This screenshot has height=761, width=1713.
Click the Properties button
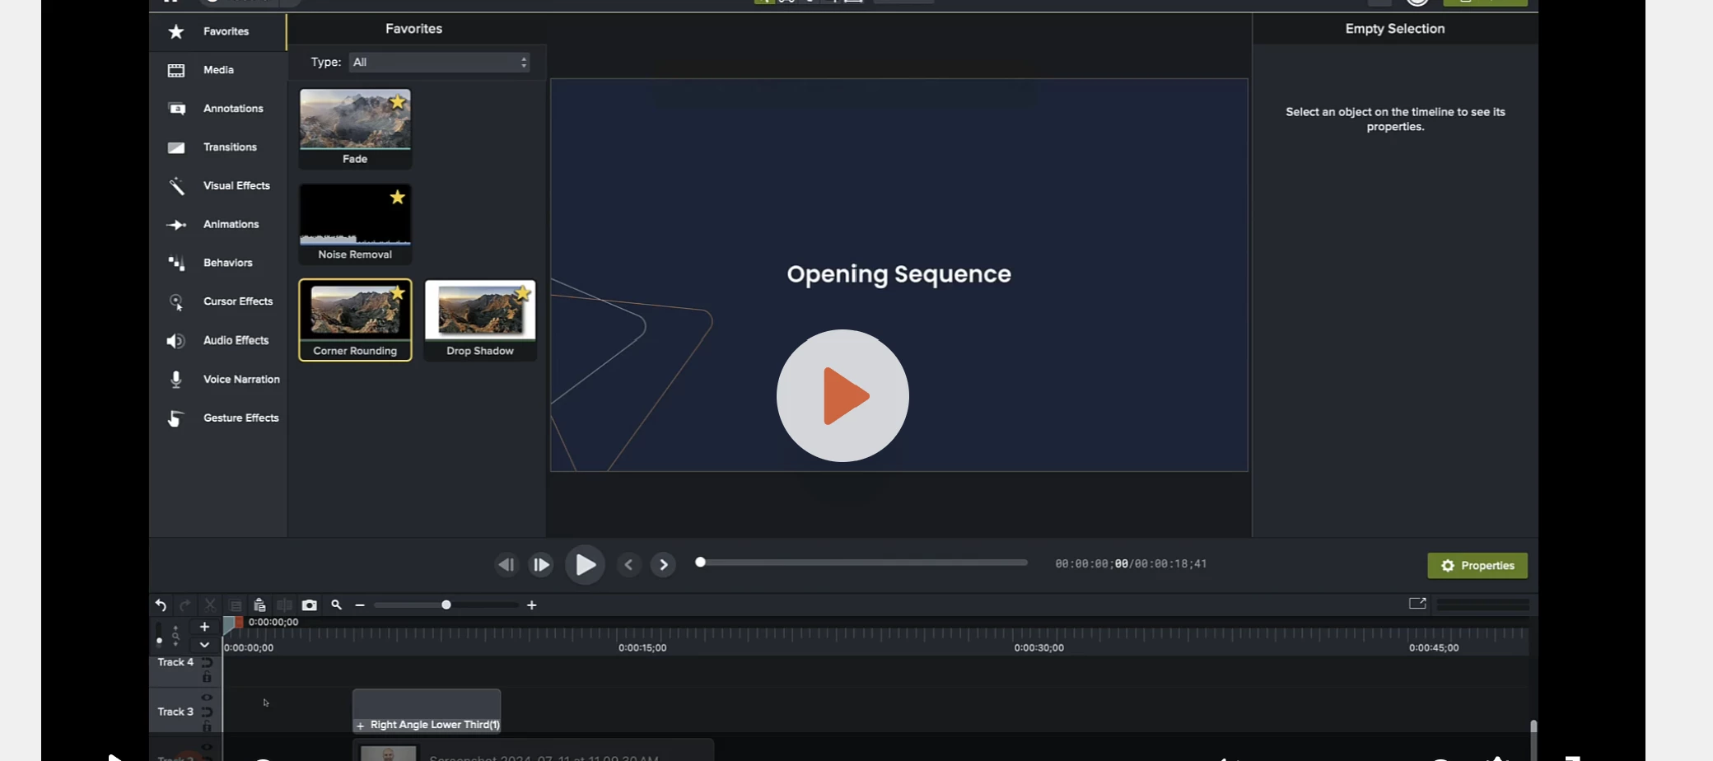pos(1477,565)
